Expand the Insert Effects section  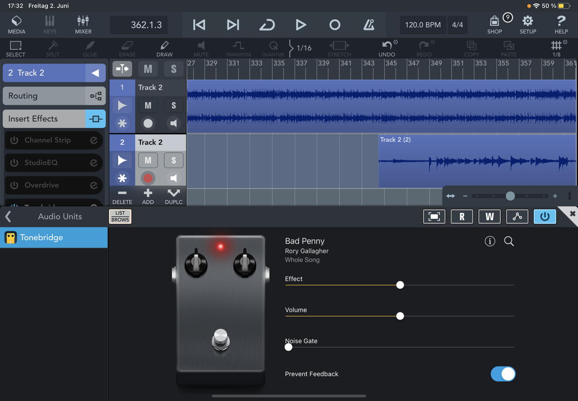54,119
